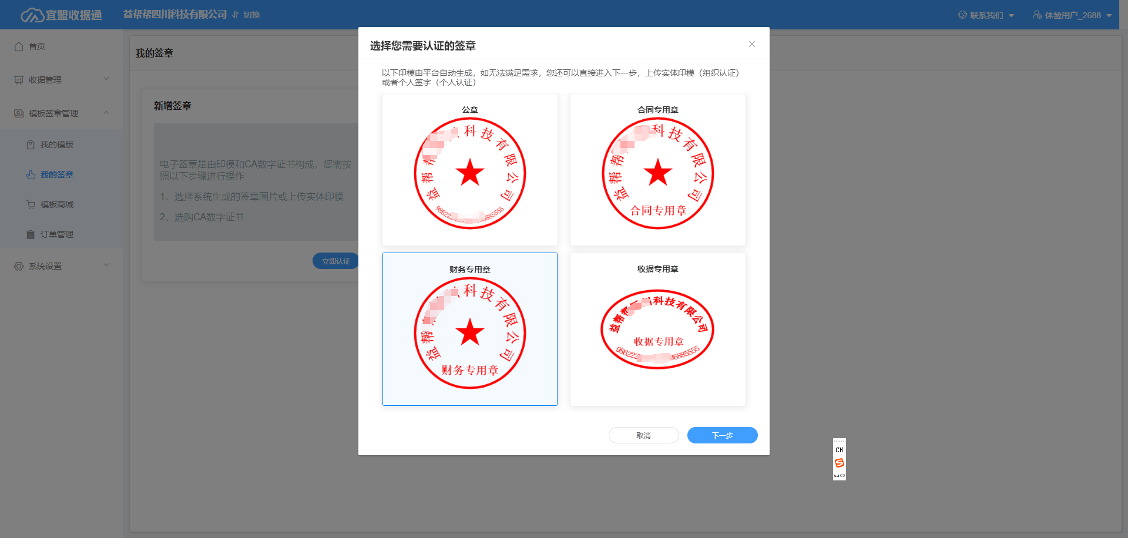
Task: Select the highlighted 财务专用章 seal card
Action: [469, 329]
